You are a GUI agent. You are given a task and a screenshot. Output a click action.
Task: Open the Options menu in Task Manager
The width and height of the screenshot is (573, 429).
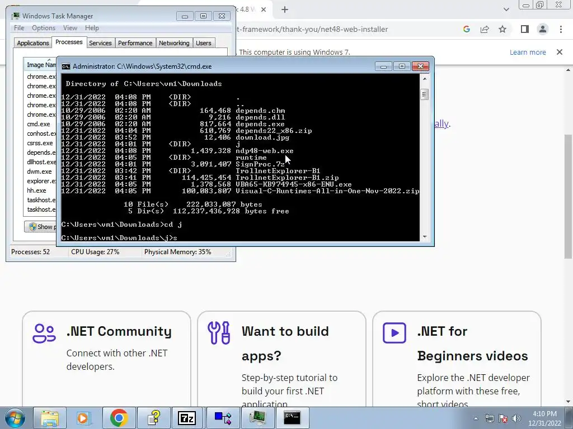[44, 28]
